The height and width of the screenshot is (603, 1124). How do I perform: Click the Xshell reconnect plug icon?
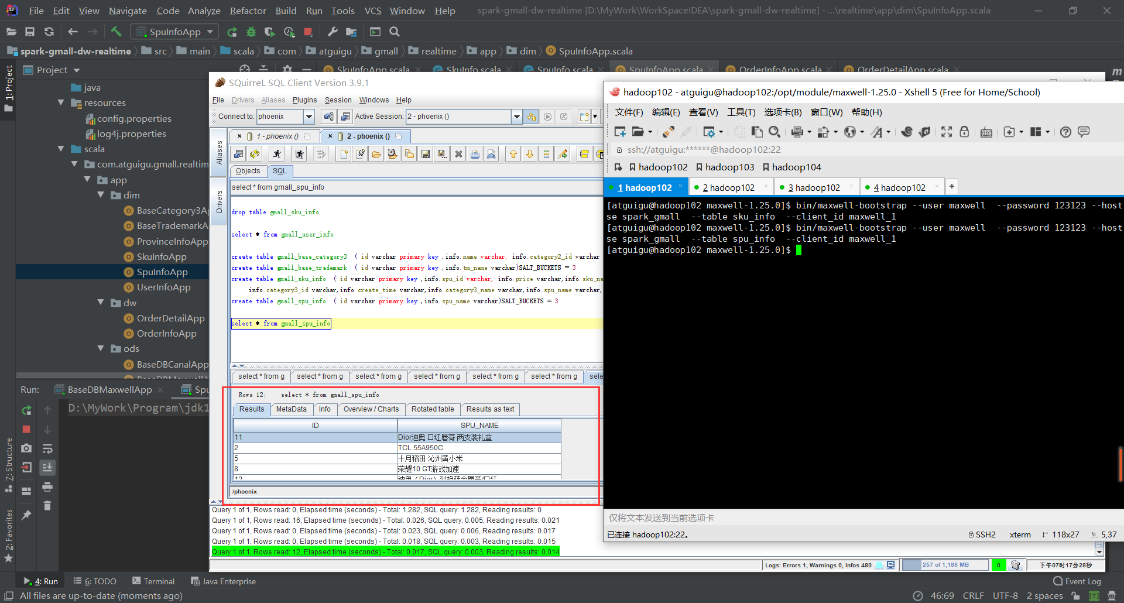(668, 132)
